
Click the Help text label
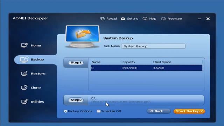click(x=153, y=19)
